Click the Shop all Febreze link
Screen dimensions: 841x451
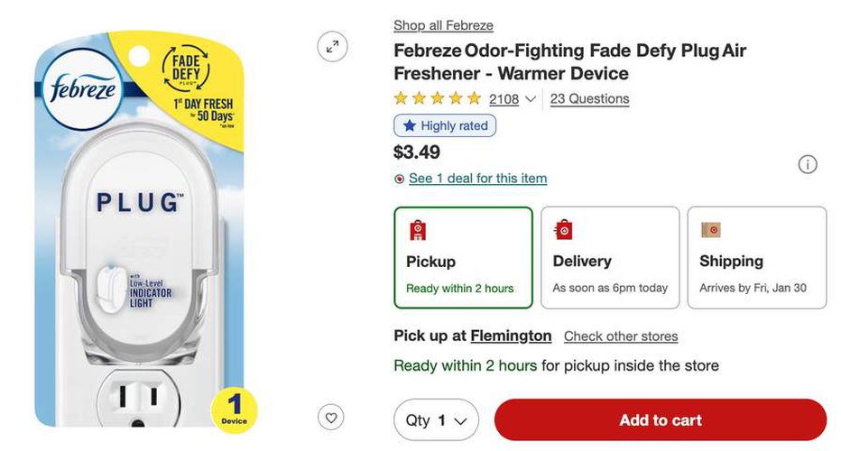click(x=443, y=25)
